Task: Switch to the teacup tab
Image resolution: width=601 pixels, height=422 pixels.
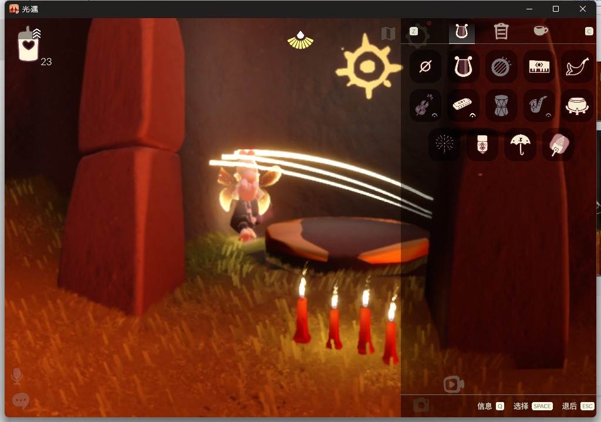Action: coord(541,30)
